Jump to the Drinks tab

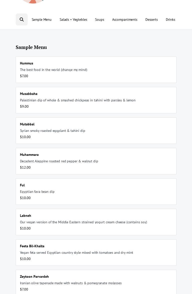pos(171,19)
